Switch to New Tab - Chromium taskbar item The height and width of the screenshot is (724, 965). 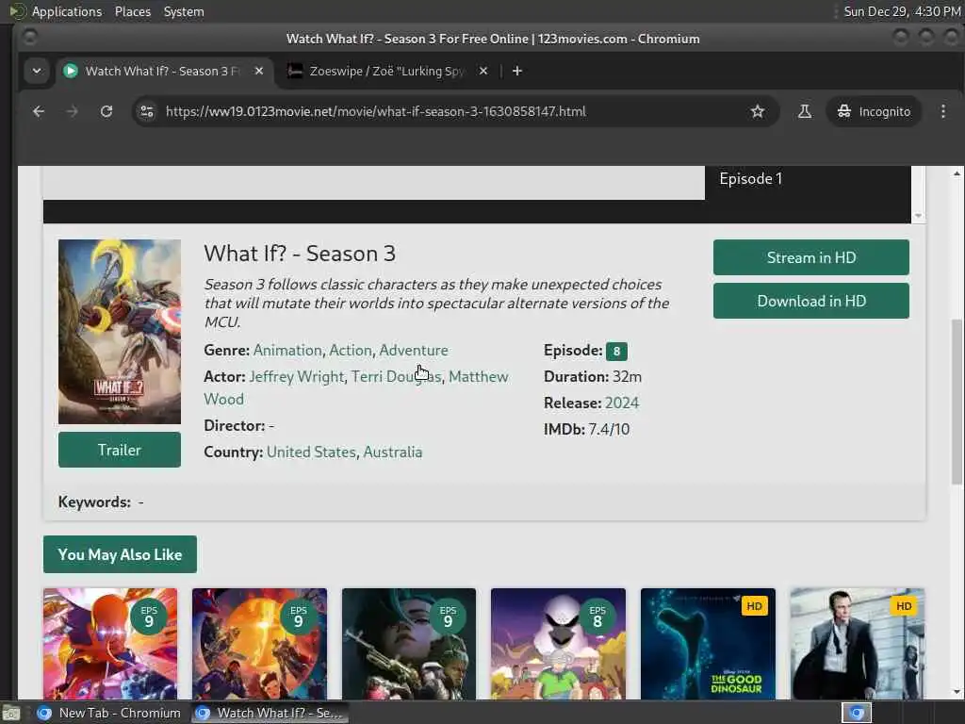pos(109,713)
